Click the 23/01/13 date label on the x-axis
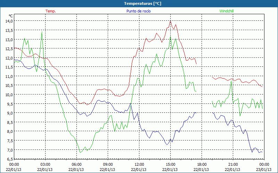Viewport: 278px width, 173px height. [x=264, y=170]
